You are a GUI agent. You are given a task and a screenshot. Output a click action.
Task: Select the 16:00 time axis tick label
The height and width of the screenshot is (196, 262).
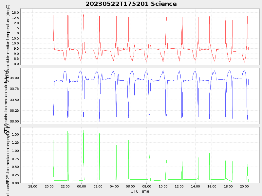pos(212,186)
